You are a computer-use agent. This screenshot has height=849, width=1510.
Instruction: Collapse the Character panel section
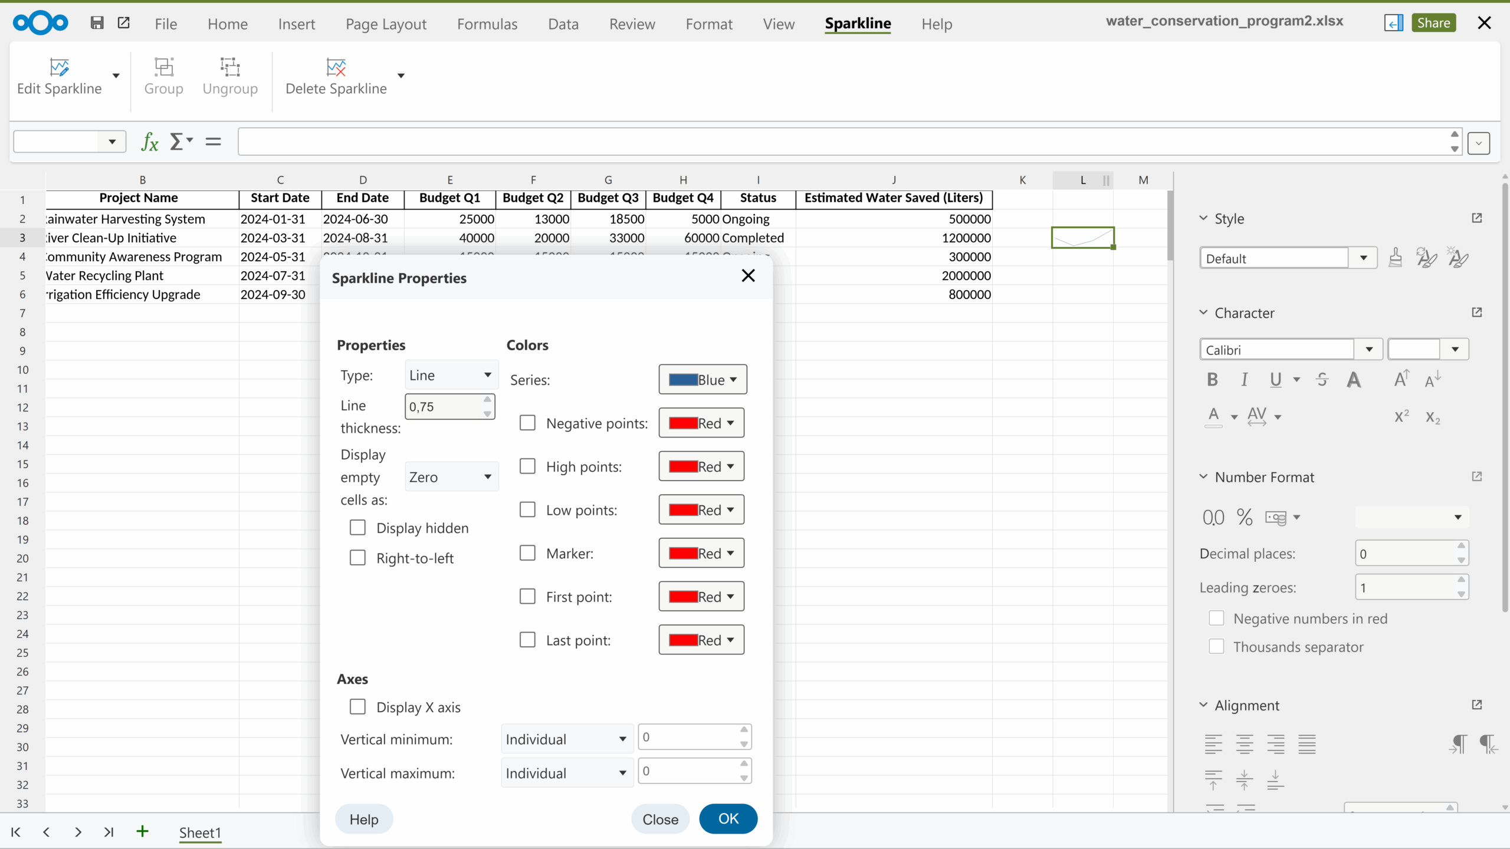coord(1203,312)
